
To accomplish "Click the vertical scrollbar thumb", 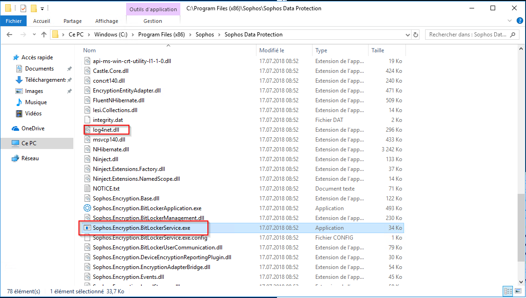I will [521, 227].
